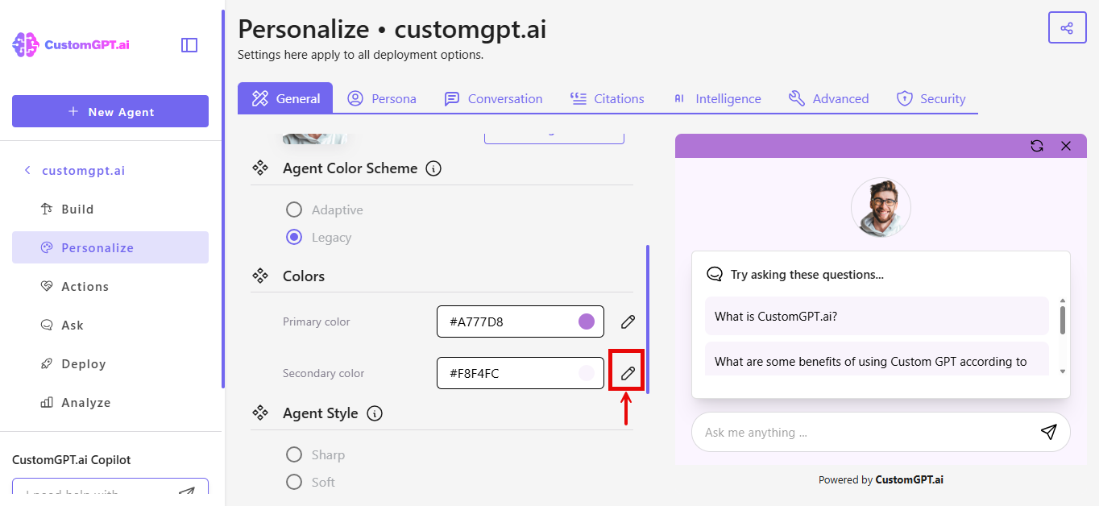Click the pencil icon beside Primary color
This screenshot has width=1099, height=506.
(627, 321)
